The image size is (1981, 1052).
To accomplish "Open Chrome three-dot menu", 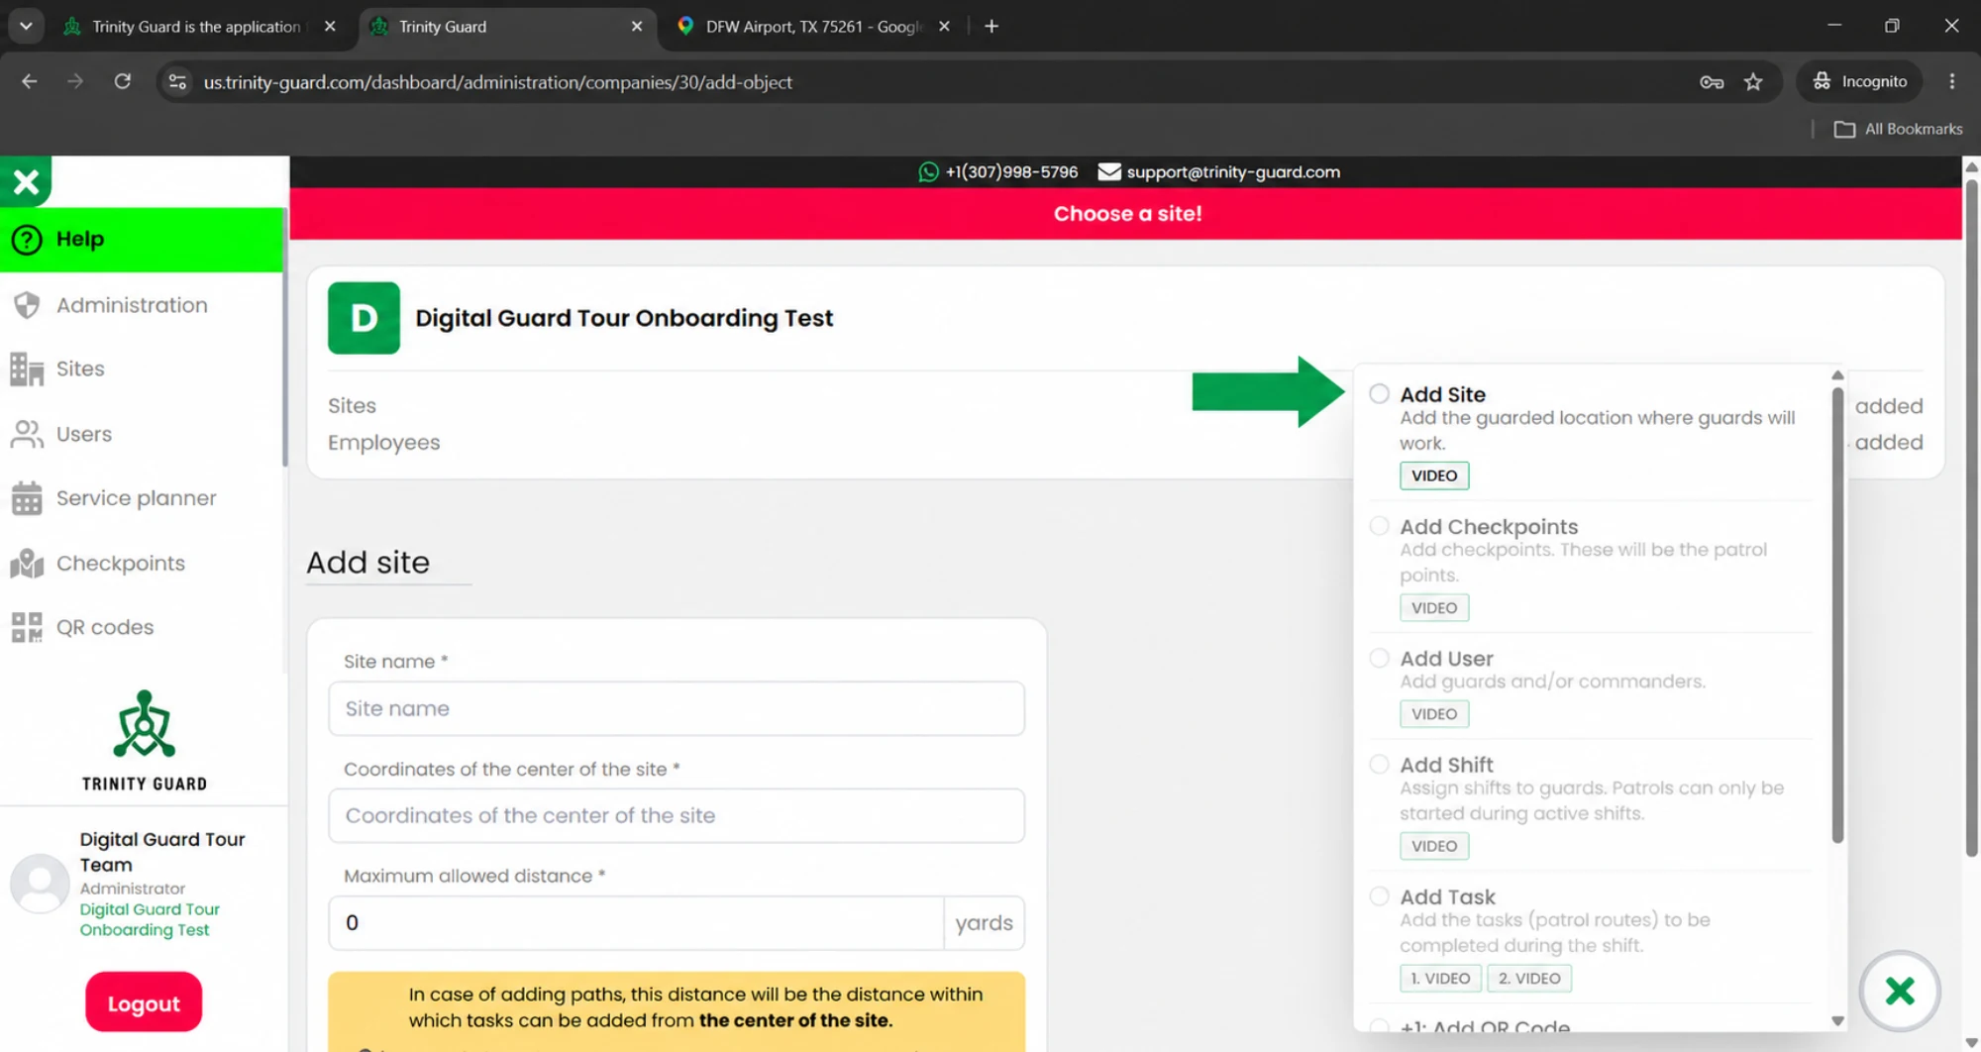I will point(1952,81).
